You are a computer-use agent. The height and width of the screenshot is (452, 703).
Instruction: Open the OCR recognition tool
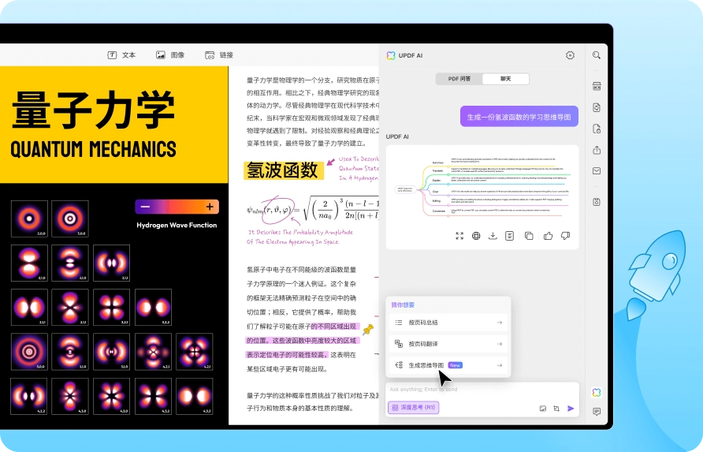pos(597,86)
